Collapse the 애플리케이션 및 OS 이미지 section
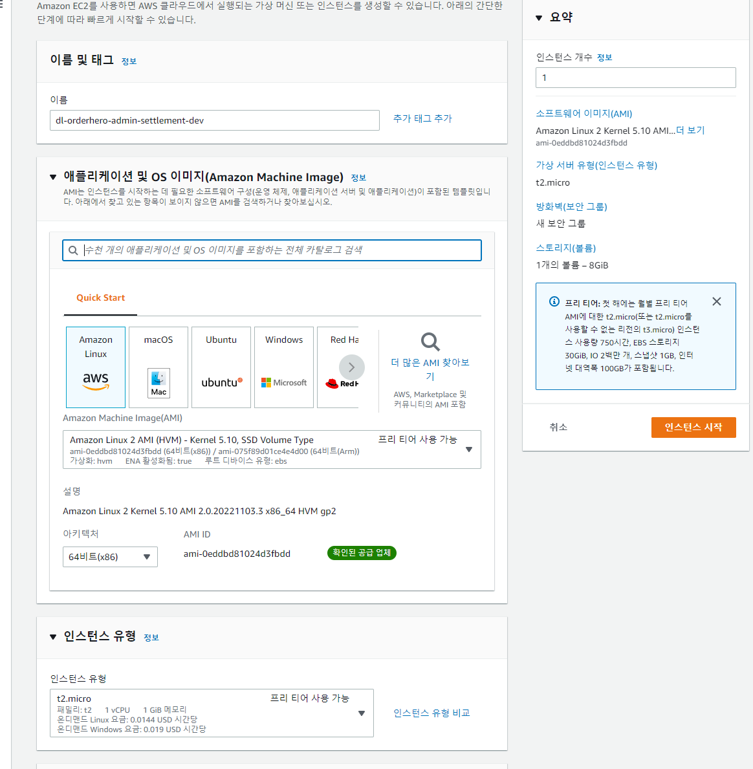 [53, 177]
